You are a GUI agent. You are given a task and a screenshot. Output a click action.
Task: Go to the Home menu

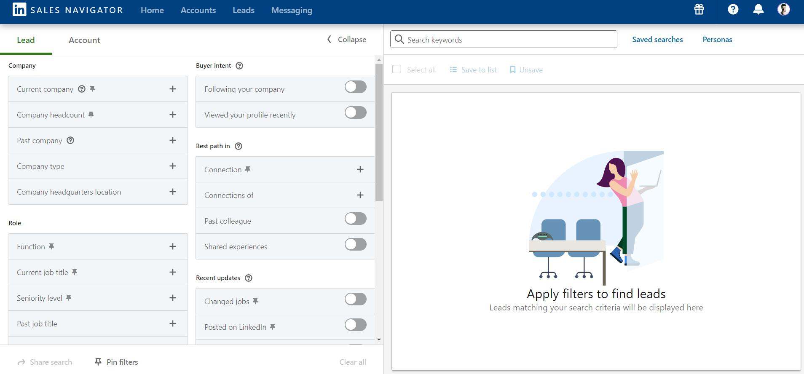tap(152, 10)
